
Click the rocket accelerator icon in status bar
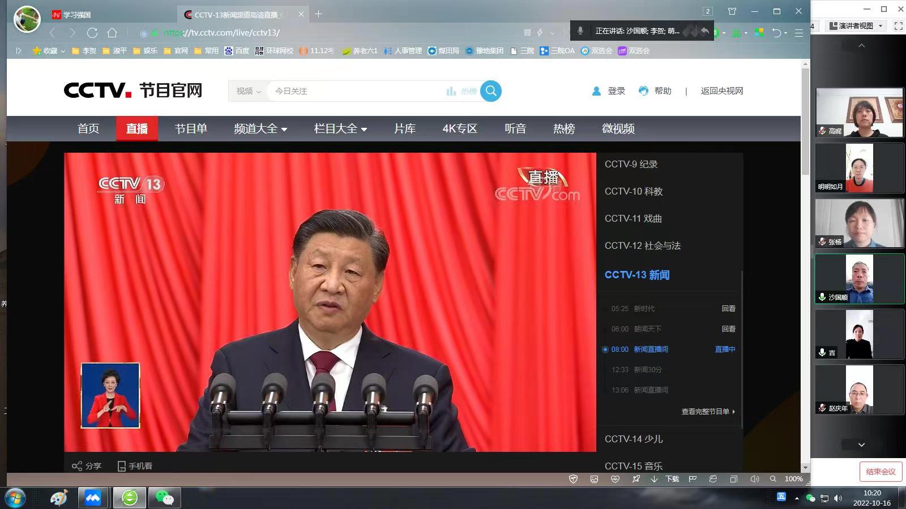click(636, 479)
